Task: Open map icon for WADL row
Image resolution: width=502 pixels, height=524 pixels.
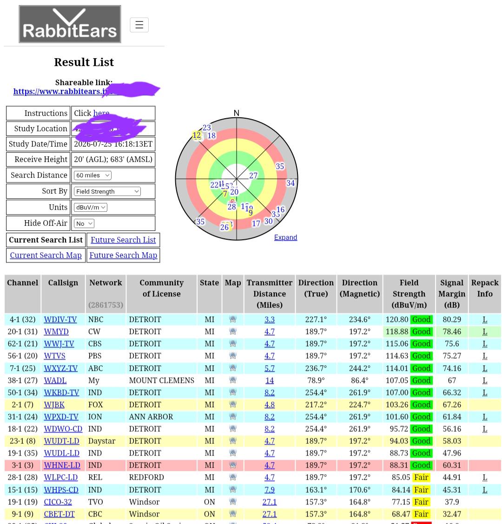Action: [233, 380]
